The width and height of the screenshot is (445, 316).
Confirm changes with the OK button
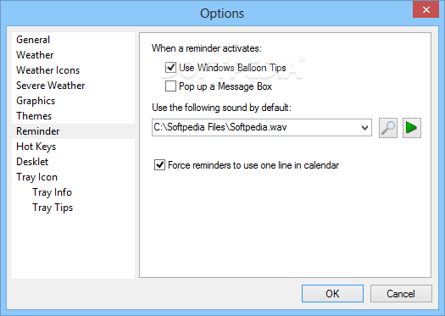[332, 294]
